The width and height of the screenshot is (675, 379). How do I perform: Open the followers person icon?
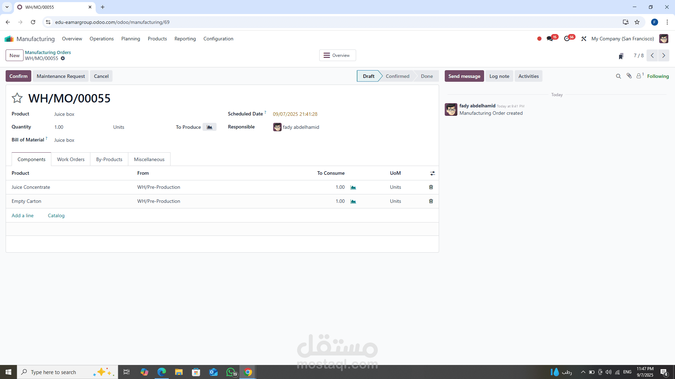tap(639, 76)
